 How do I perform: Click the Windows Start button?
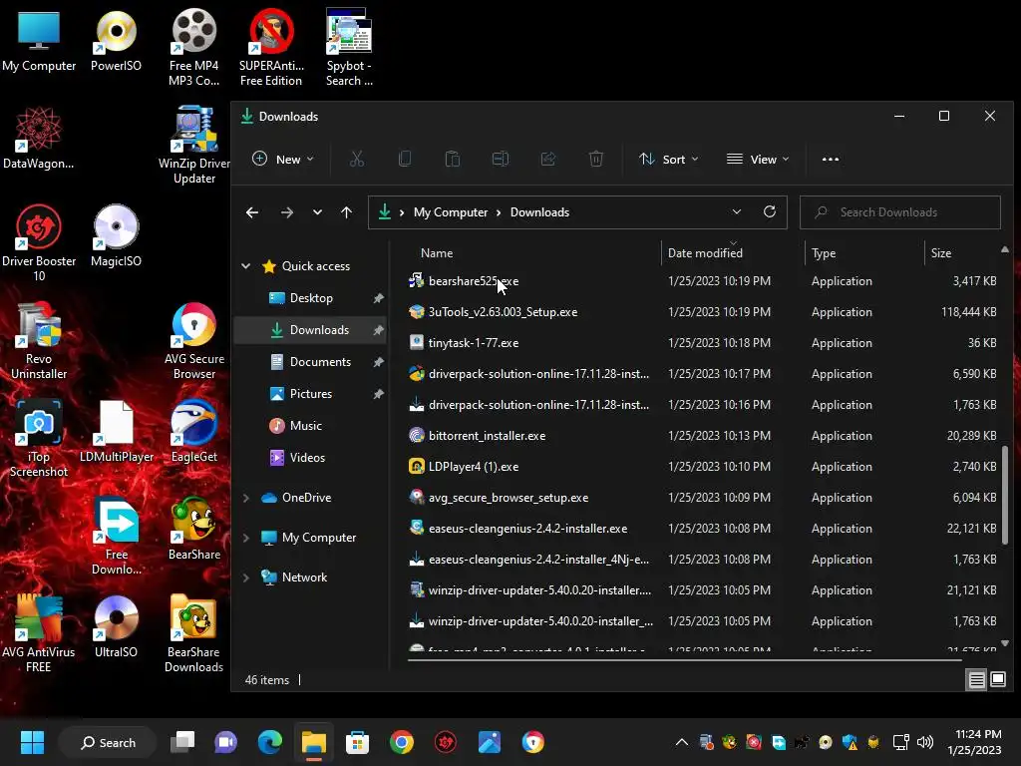[32, 742]
